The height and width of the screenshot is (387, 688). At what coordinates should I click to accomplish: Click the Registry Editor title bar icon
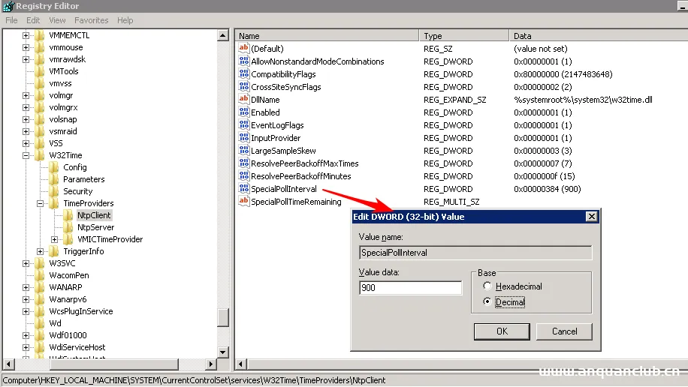[x=8, y=6]
